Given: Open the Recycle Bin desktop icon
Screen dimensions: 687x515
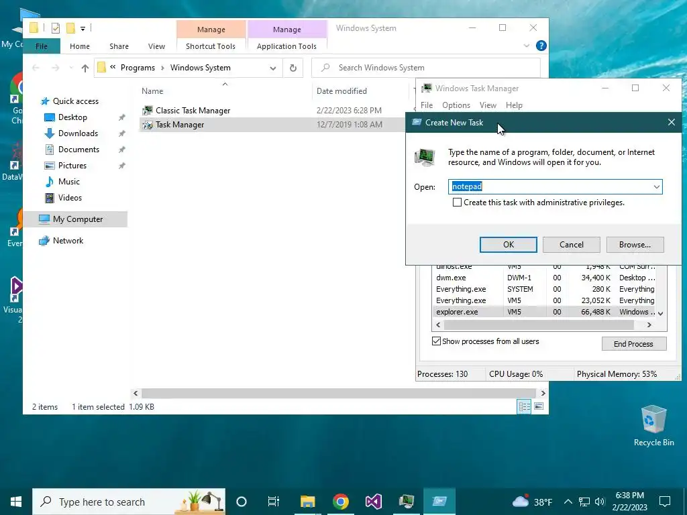Looking at the screenshot, I should [653, 424].
